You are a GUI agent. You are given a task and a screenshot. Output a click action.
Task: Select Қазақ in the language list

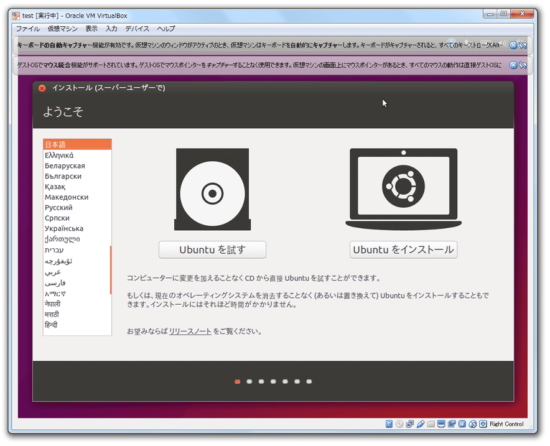[x=77, y=187]
